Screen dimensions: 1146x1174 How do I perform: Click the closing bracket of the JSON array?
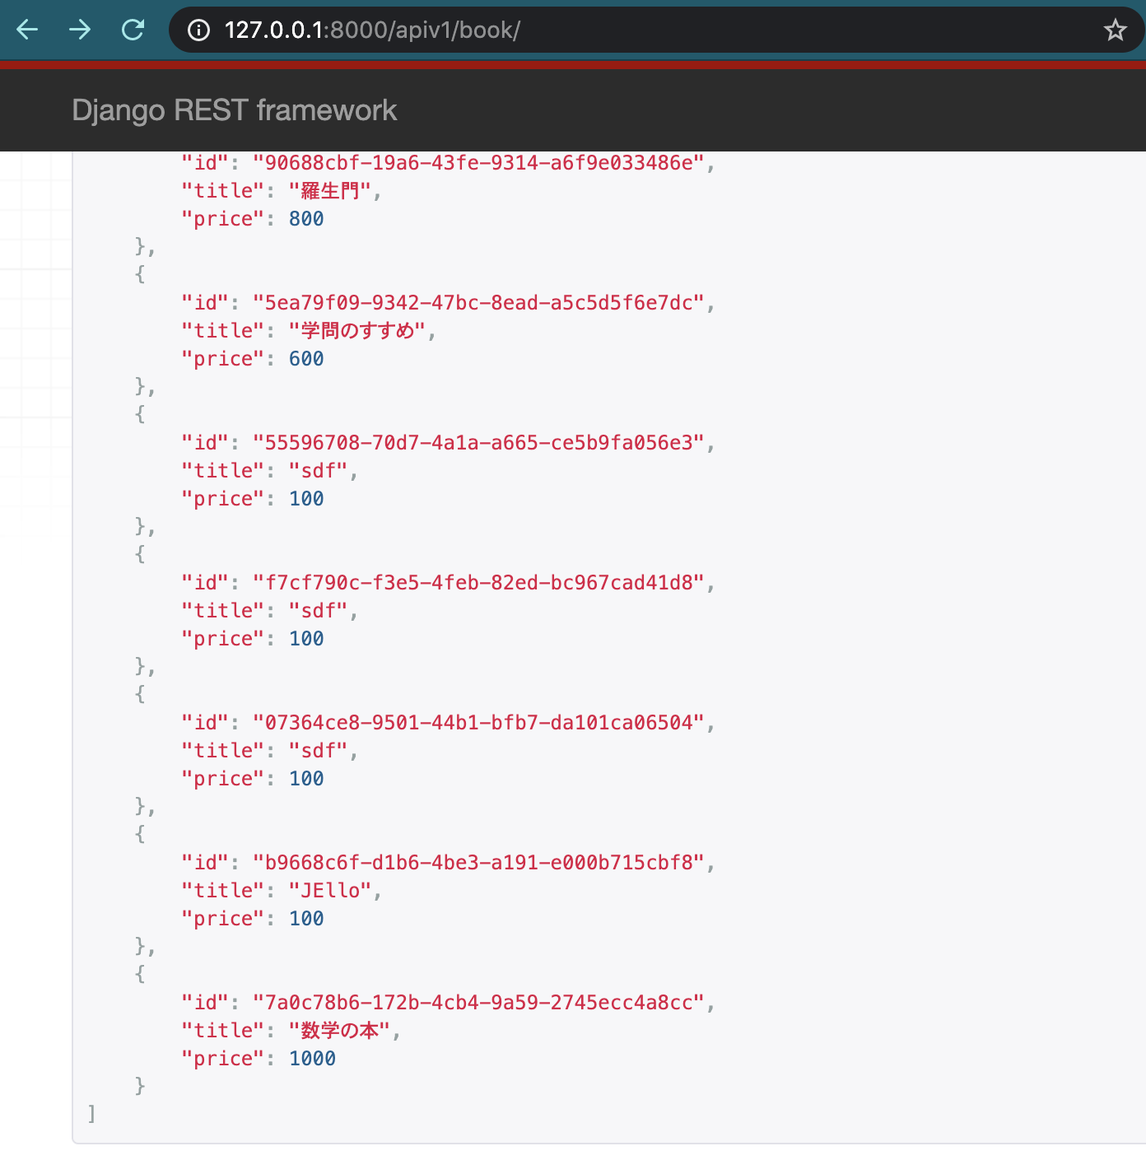point(91,1114)
